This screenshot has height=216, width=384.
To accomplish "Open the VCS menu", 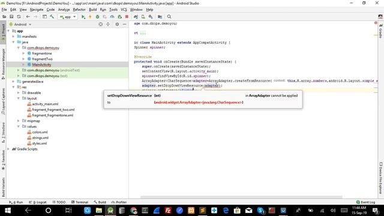I will 124,10.
